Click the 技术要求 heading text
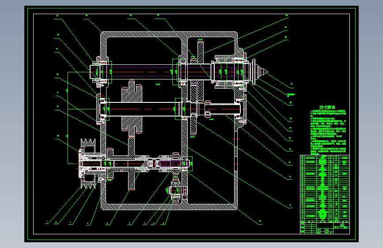The image size is (383, 248). (327, 107)
